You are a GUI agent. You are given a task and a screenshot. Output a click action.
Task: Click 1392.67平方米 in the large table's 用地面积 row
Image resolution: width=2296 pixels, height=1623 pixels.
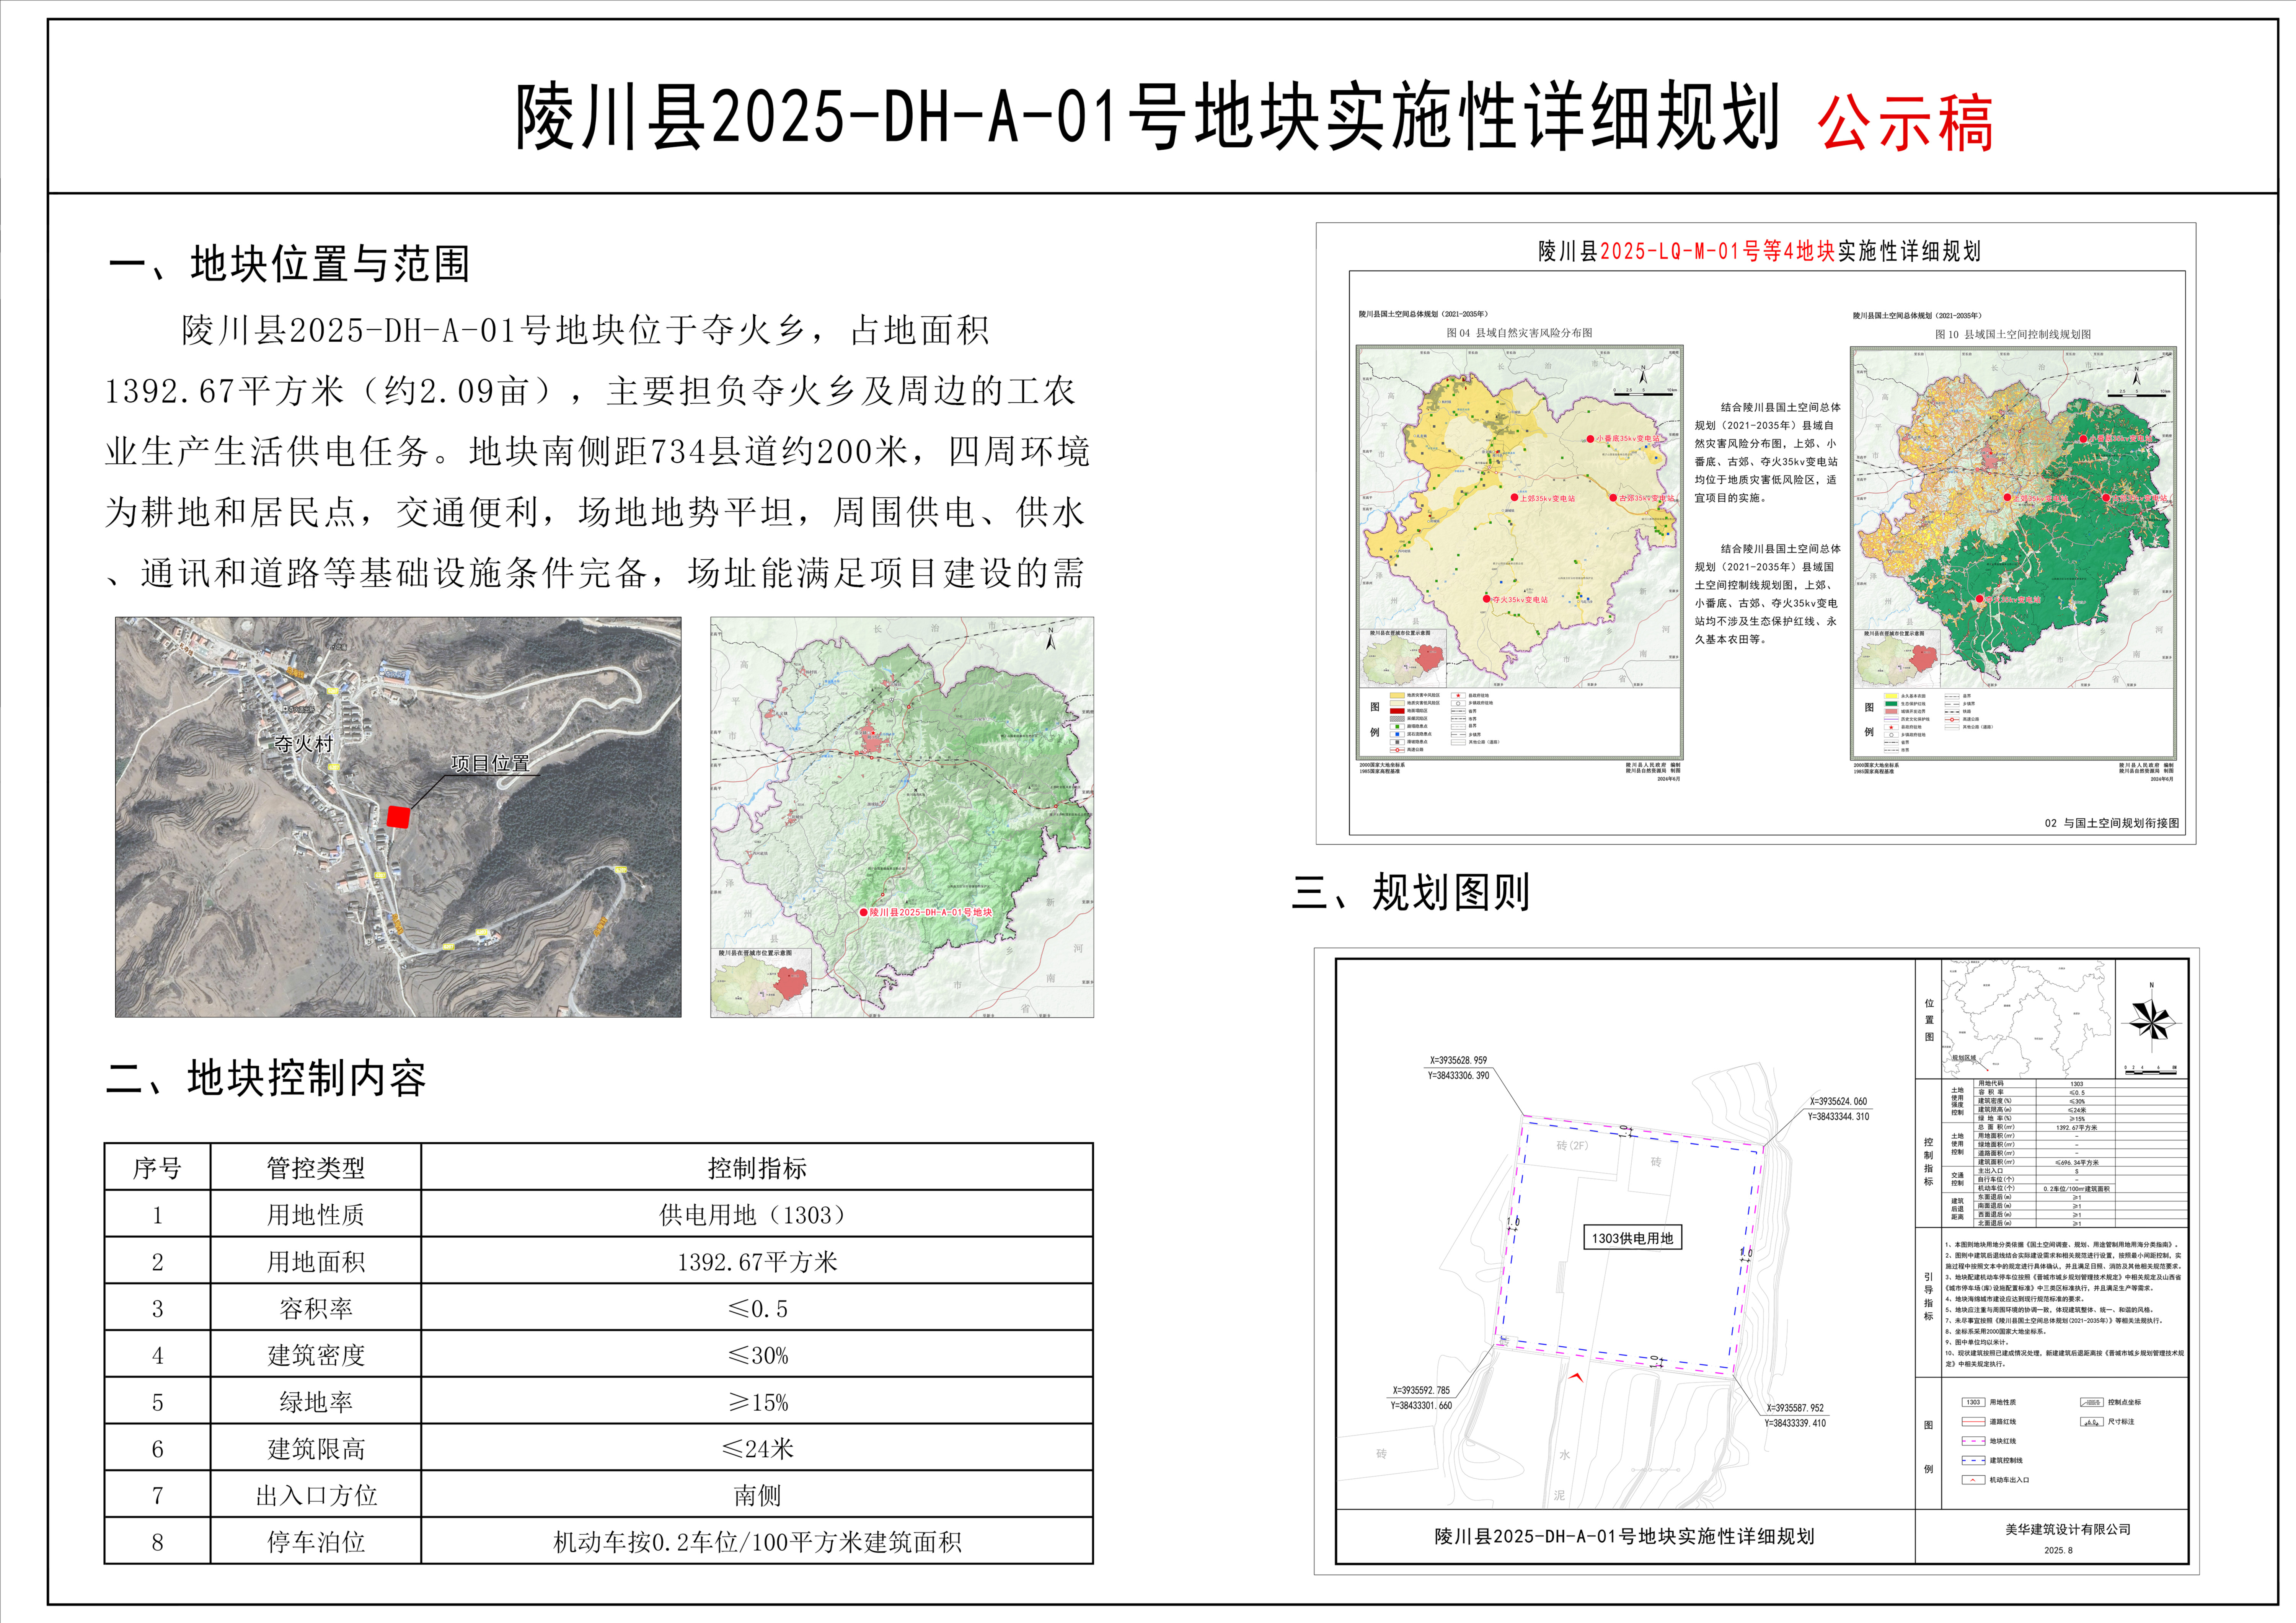coord(757,1261)
